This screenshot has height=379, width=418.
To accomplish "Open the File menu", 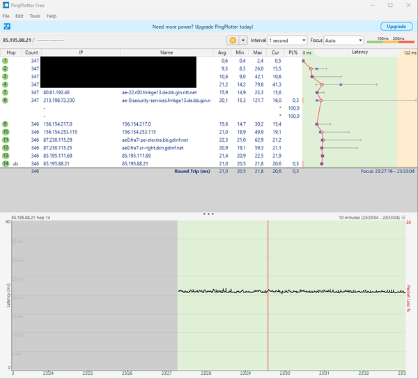I will [6, 16].
